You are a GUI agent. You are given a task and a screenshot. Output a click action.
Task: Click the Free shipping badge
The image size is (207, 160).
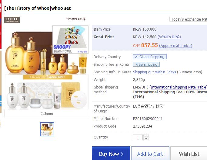click(x=146, y=65)
